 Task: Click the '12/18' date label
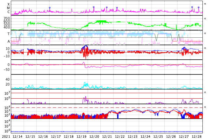(69, 136)
